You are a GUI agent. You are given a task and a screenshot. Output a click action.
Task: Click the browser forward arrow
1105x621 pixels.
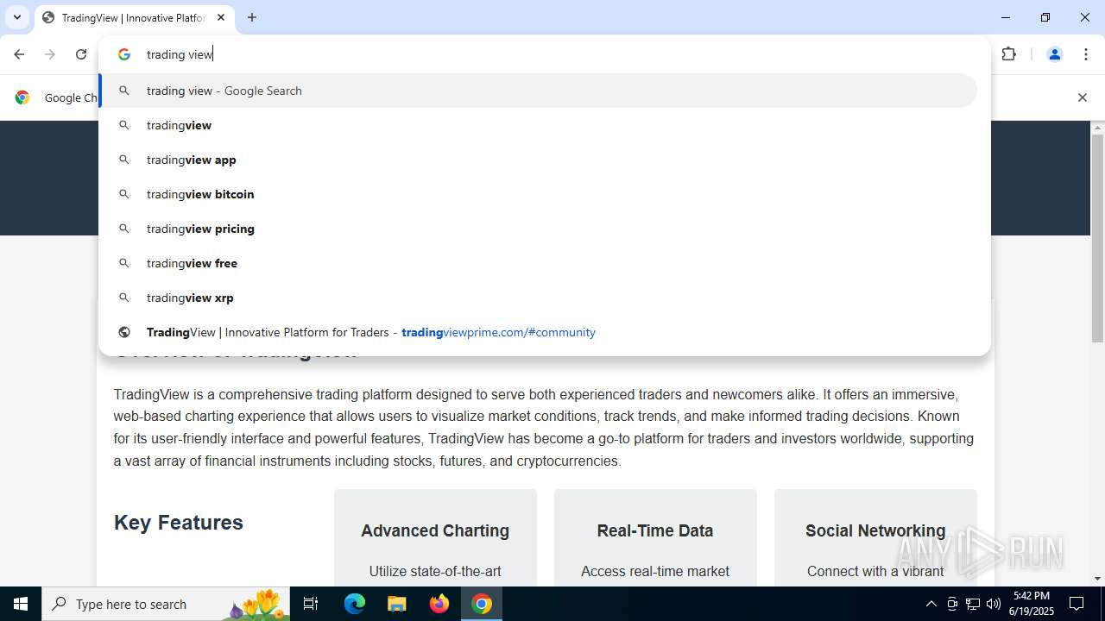[50, 54]
